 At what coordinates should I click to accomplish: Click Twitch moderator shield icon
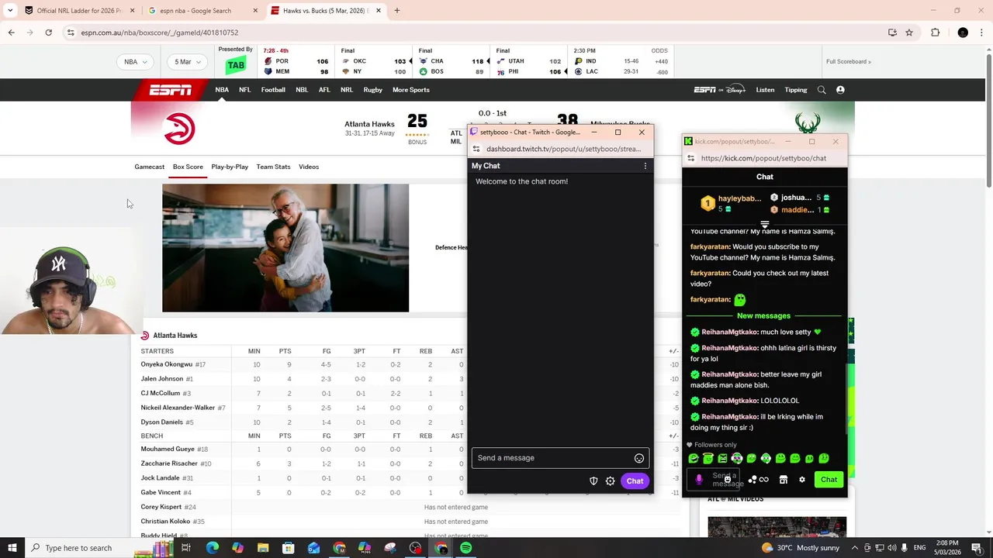pyautogui.click(x=593, y=481)
